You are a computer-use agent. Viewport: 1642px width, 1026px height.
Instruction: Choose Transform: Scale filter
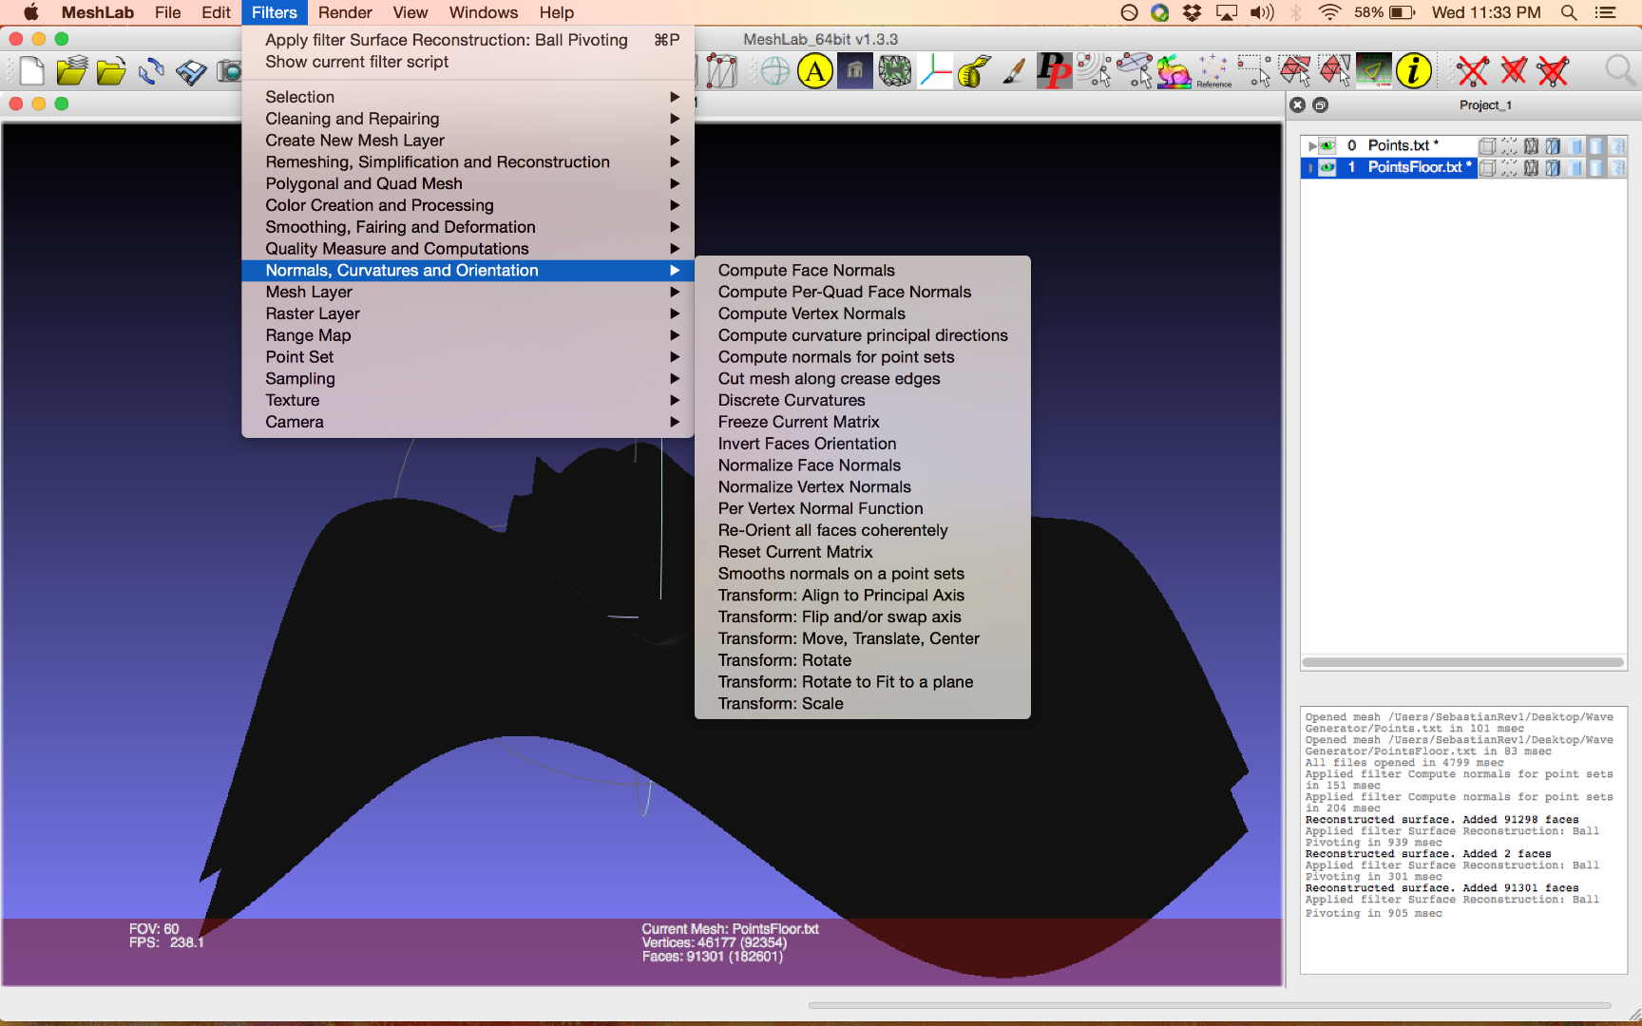pyautogui.click(x=862, y=704)
